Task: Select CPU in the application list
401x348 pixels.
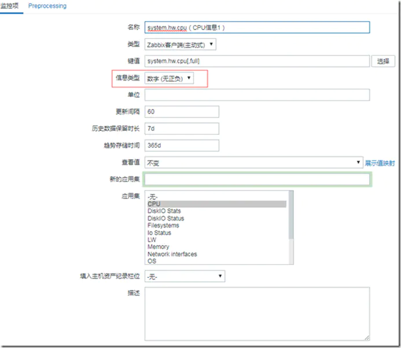Action: (x=217, y=204)
